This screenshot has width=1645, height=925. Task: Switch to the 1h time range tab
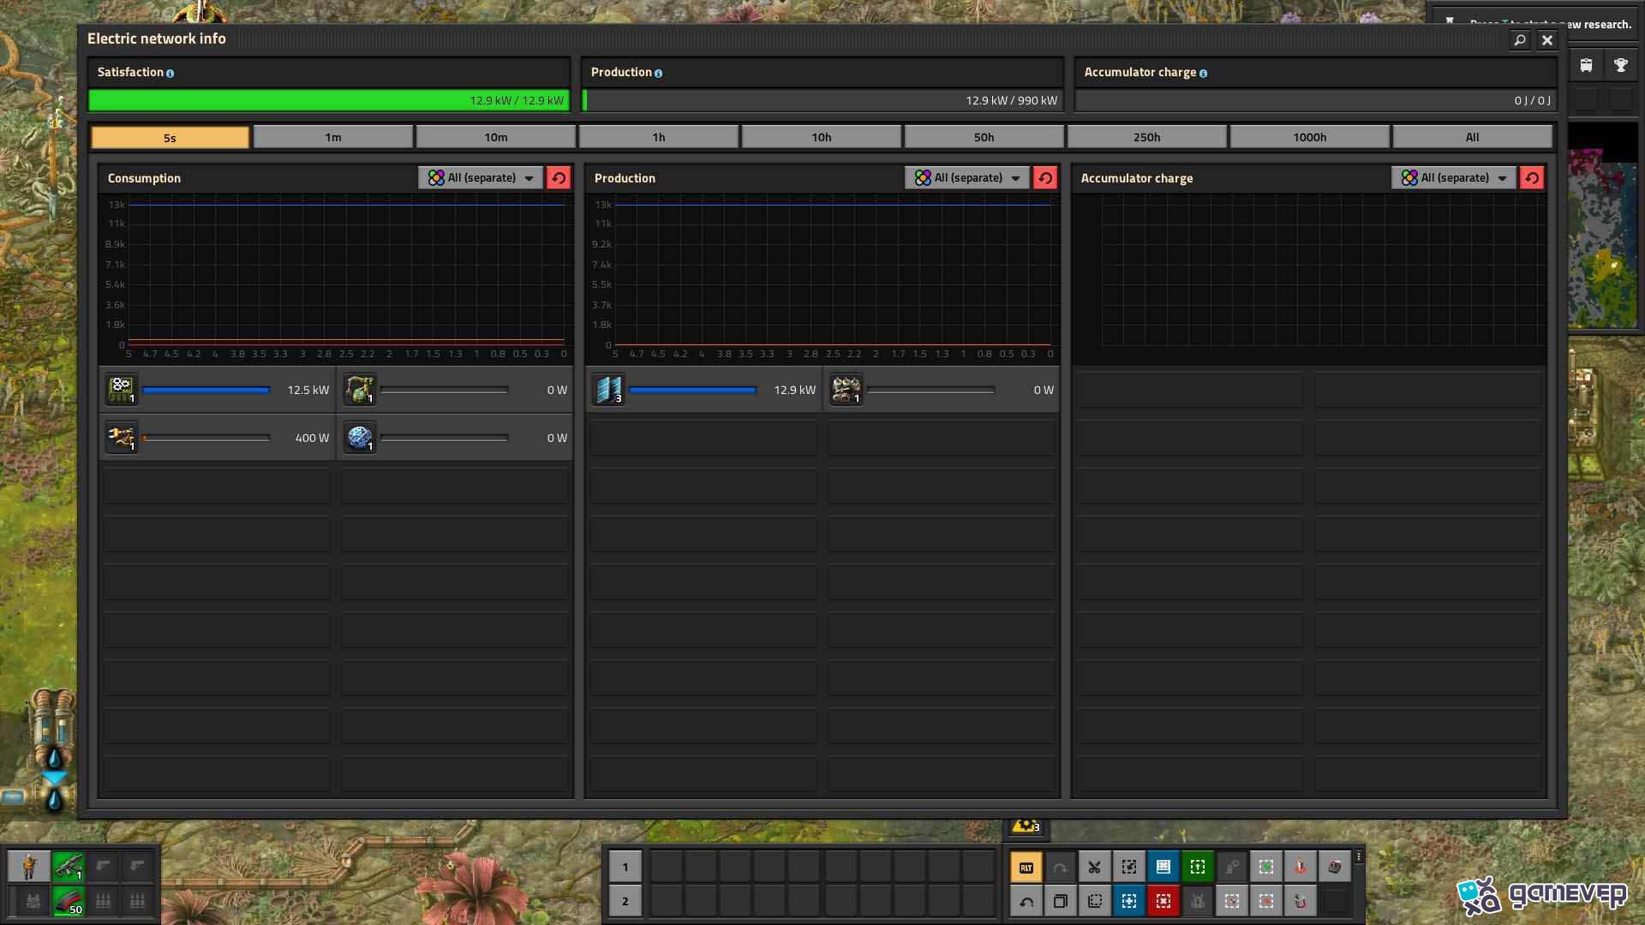click(x=658, y=137)
